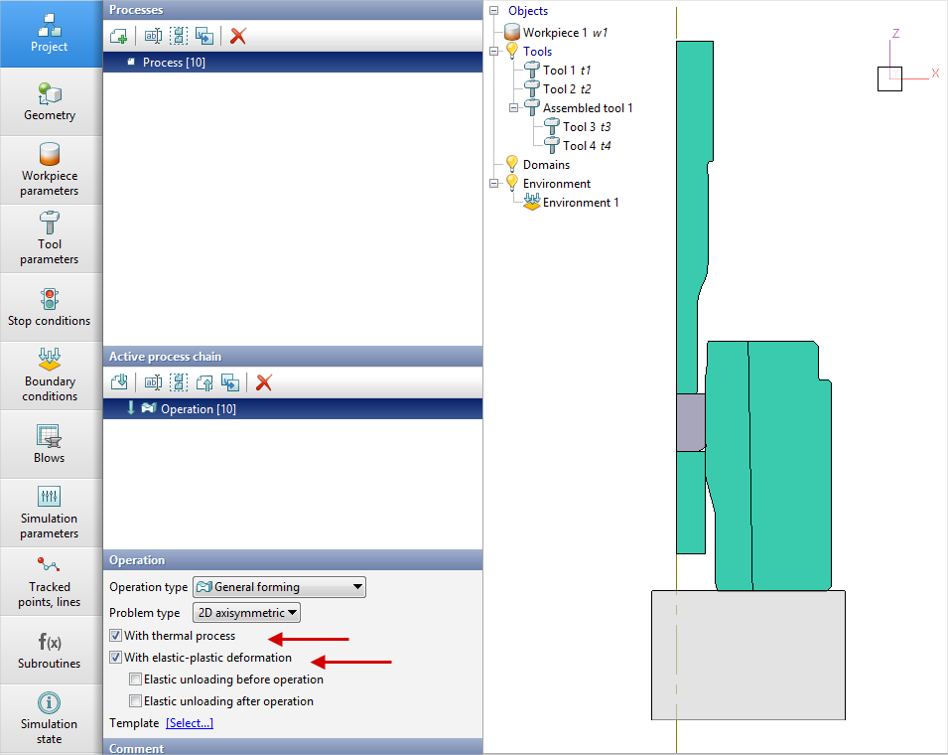Click add operation icon in Active process chain
The width and height of the screenshot is (948, 755).
click(119, 382)
